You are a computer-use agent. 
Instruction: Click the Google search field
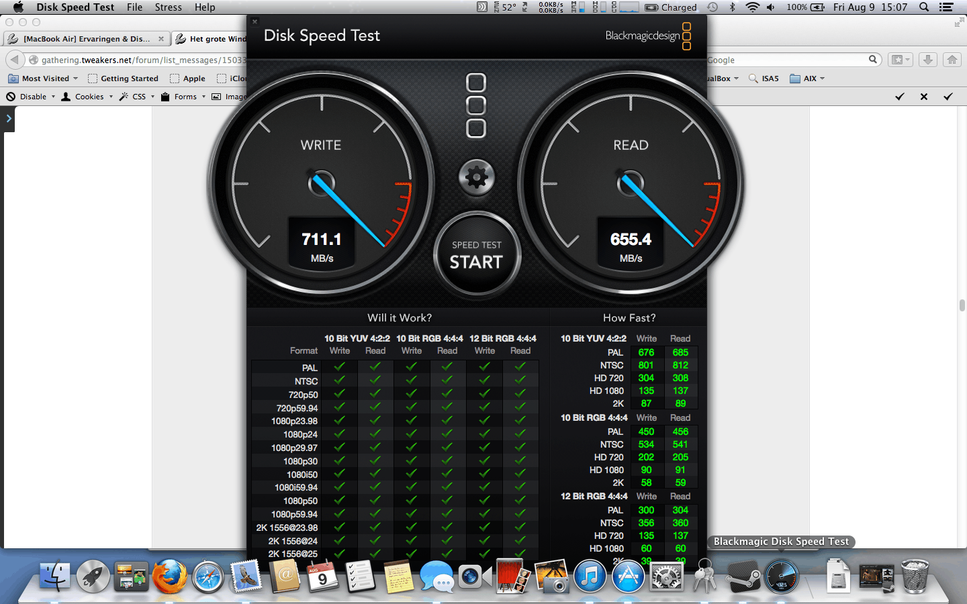[786, 60]
